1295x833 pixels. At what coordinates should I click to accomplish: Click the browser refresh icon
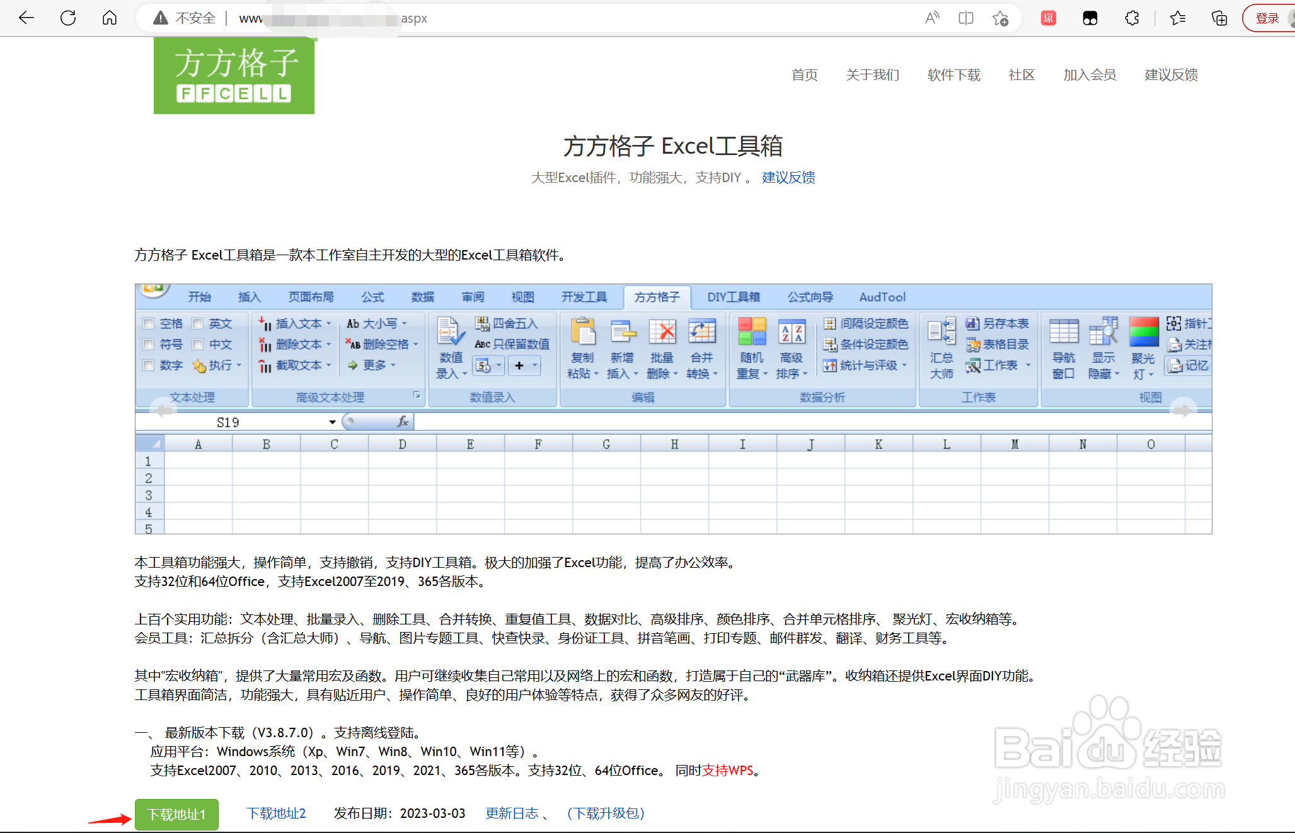click(x=68, y=18)
